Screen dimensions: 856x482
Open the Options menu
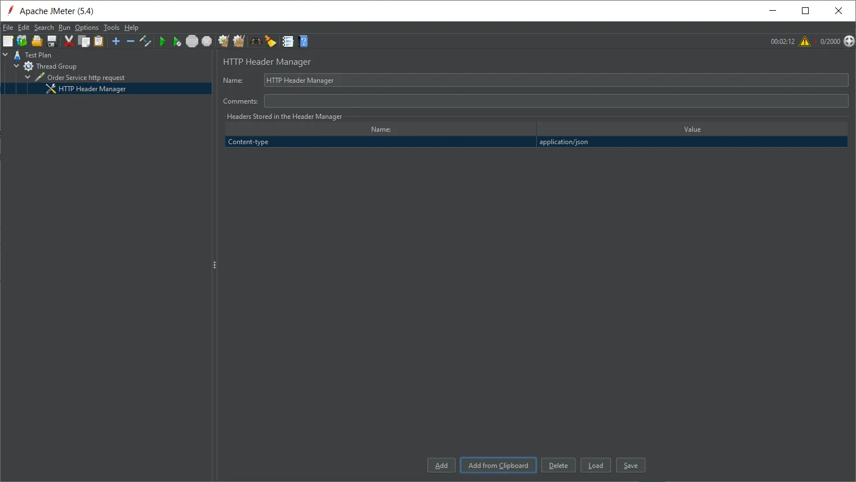click(x=87, y=28)
